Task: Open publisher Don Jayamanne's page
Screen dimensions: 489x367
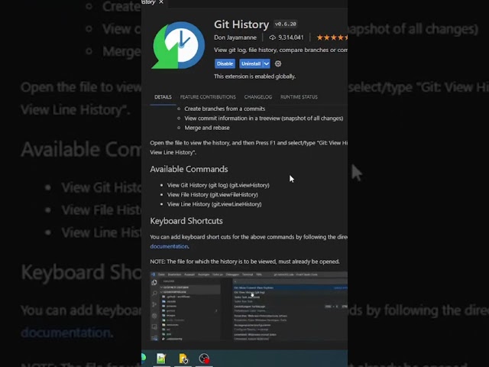Action: (235, 37)
